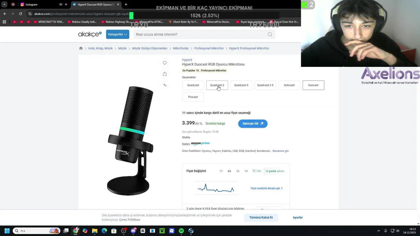Go to akakçe home via breadcrumb house icon
420x236 pixels.
(x=81, y=48)
